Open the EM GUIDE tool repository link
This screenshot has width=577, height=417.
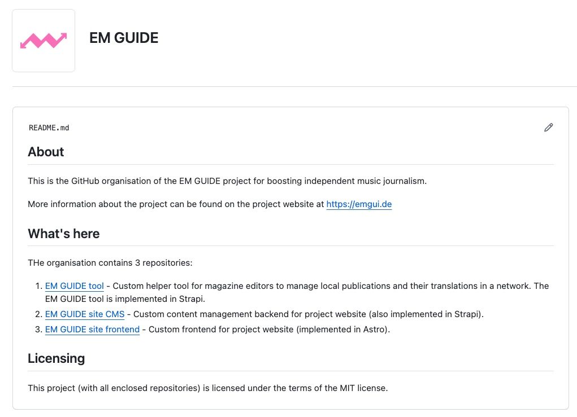click(x=73, y=286)
